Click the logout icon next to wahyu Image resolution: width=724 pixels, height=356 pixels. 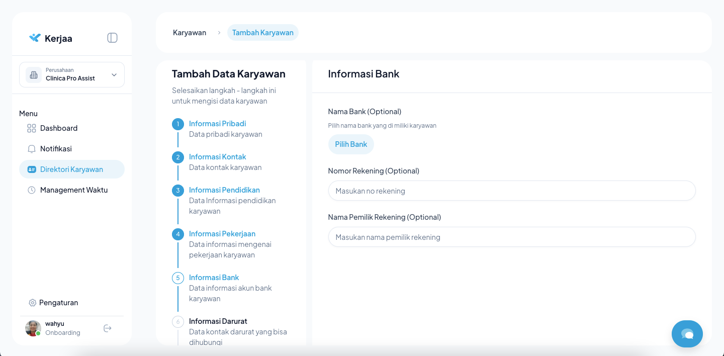107,328
